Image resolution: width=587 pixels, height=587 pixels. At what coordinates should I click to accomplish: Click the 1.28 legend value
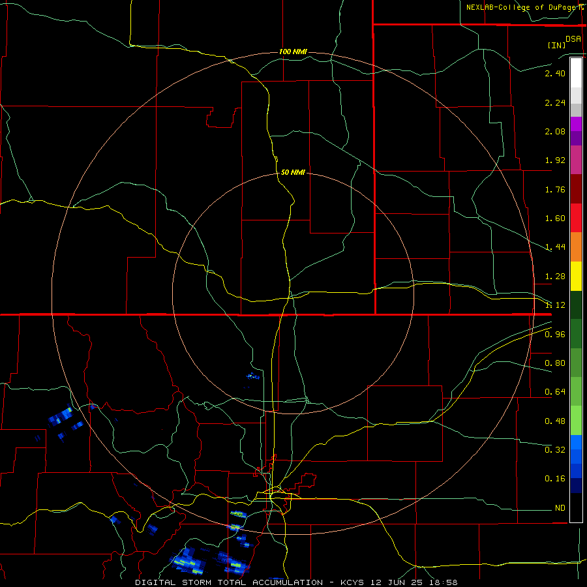pyautogui.click(x=555, y=277)
